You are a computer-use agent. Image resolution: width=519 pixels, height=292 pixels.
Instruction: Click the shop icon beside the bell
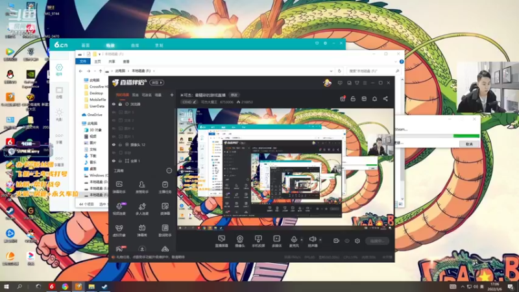pos(364,99)
